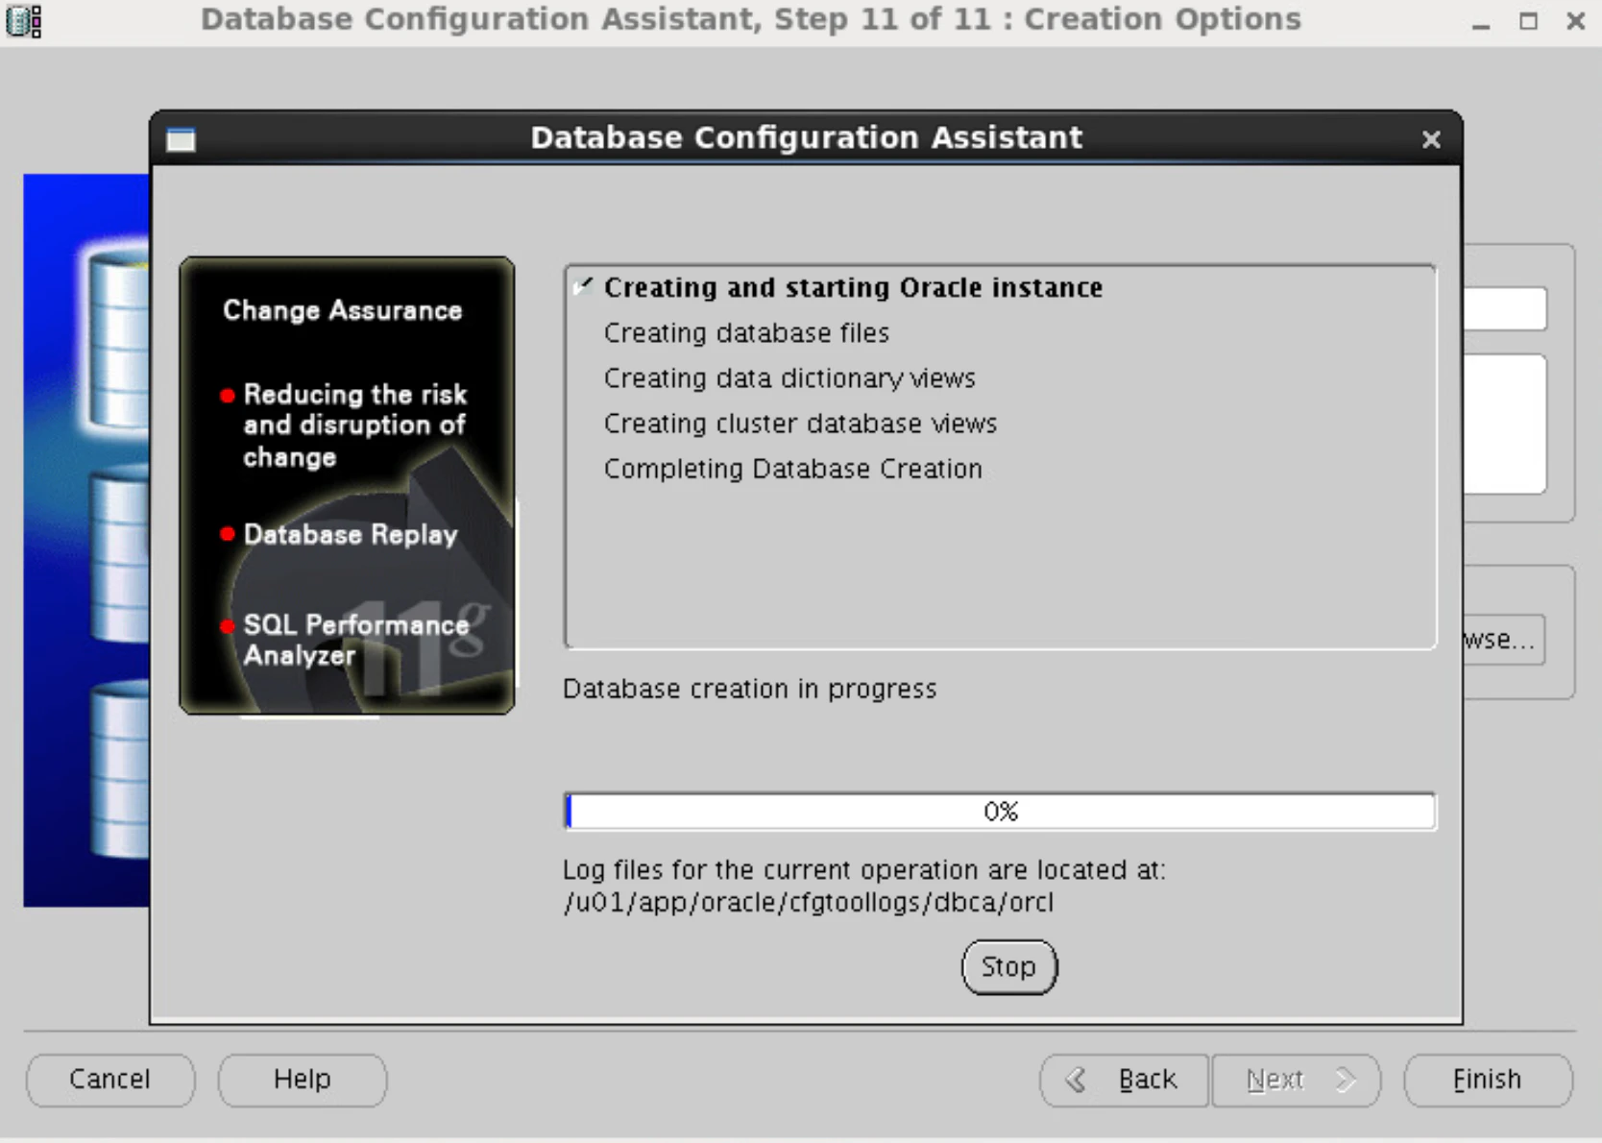
Task: Open Help in the wizard window
Action: 303,1080
